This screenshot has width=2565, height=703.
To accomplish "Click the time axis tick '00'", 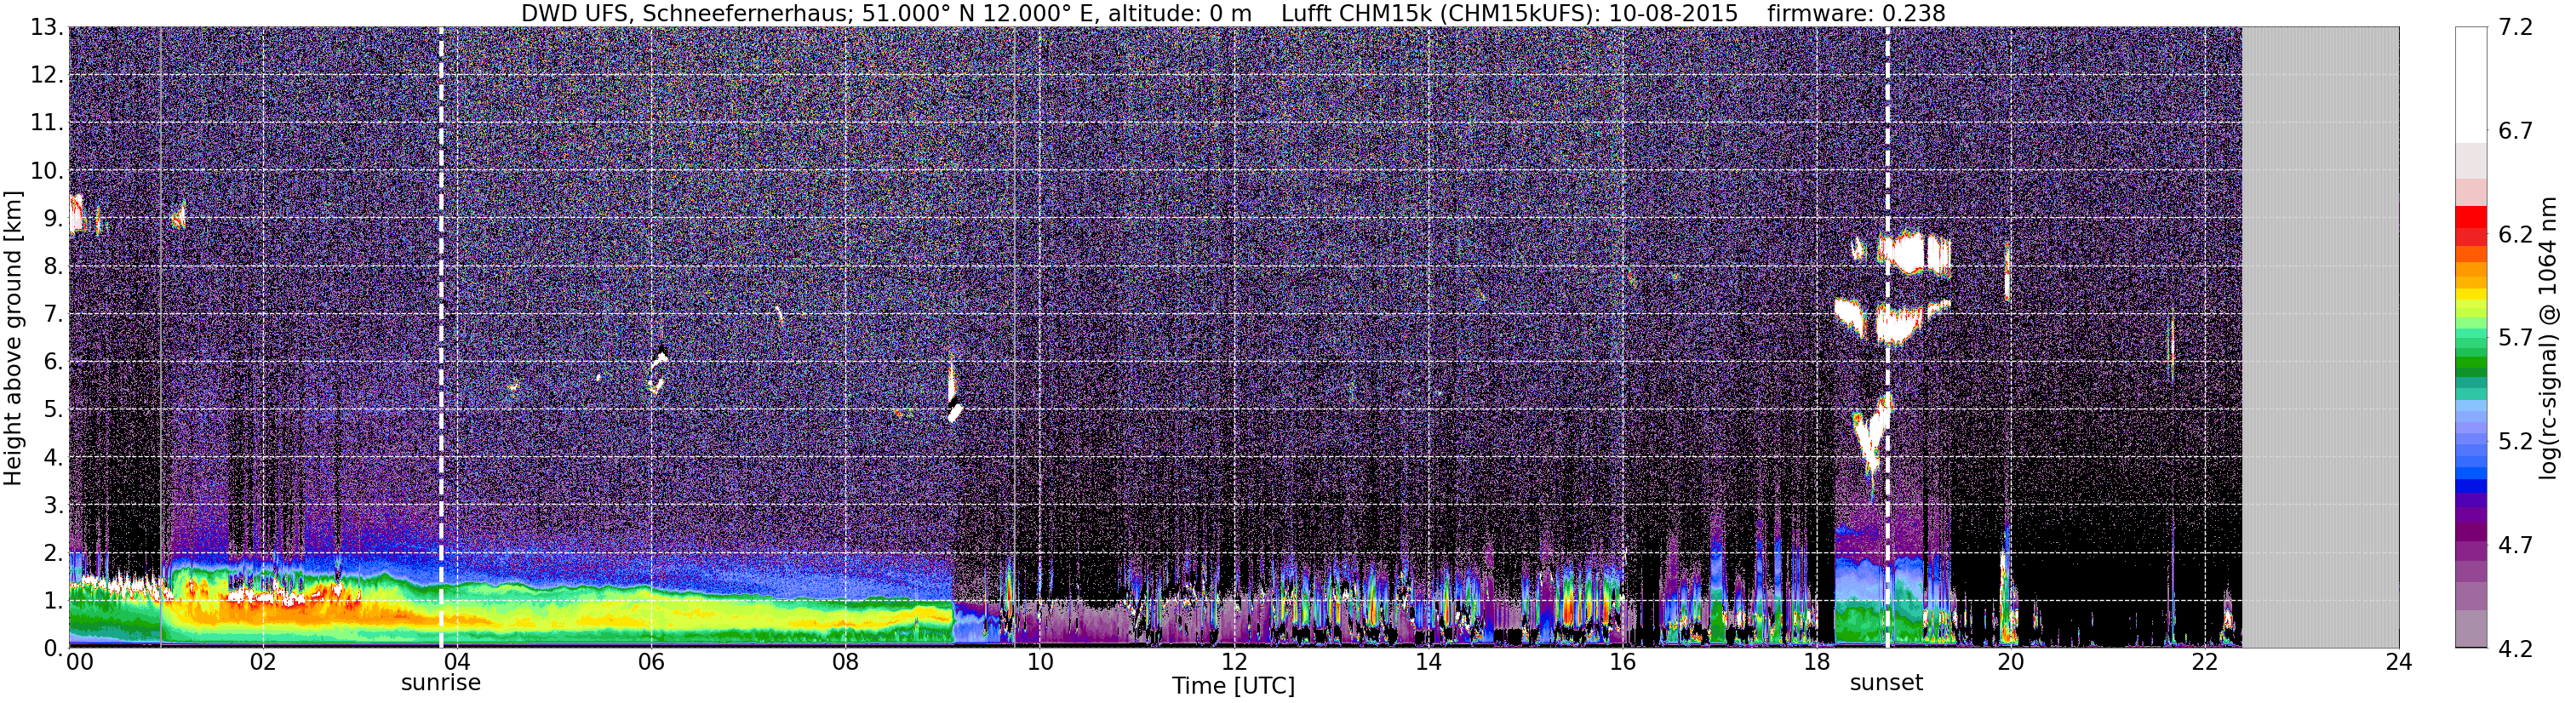I will 80,663.
